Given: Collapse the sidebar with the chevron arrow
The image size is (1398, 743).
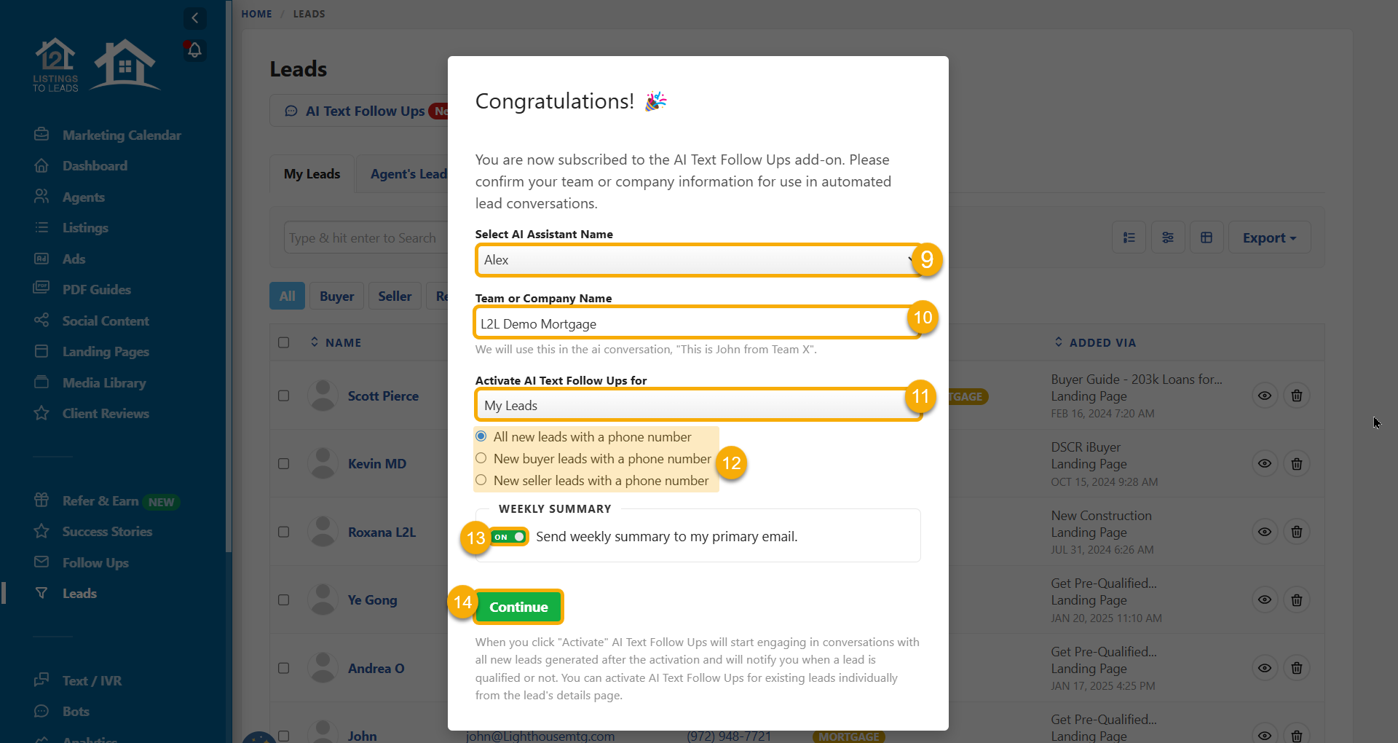Looking at the screenshot, I should click(x=194, y=18).
